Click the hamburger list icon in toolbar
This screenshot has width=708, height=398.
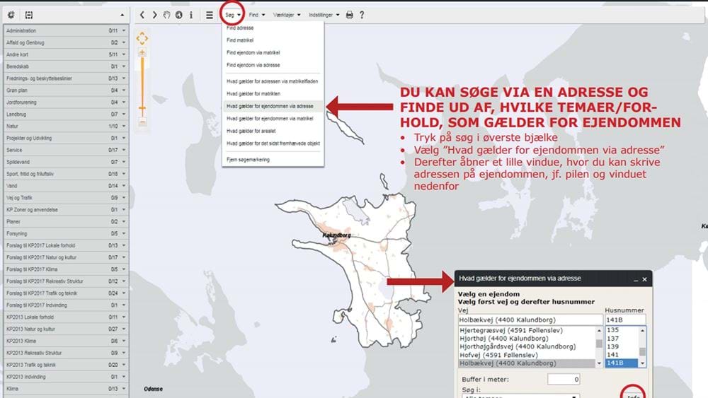(209, 15)
